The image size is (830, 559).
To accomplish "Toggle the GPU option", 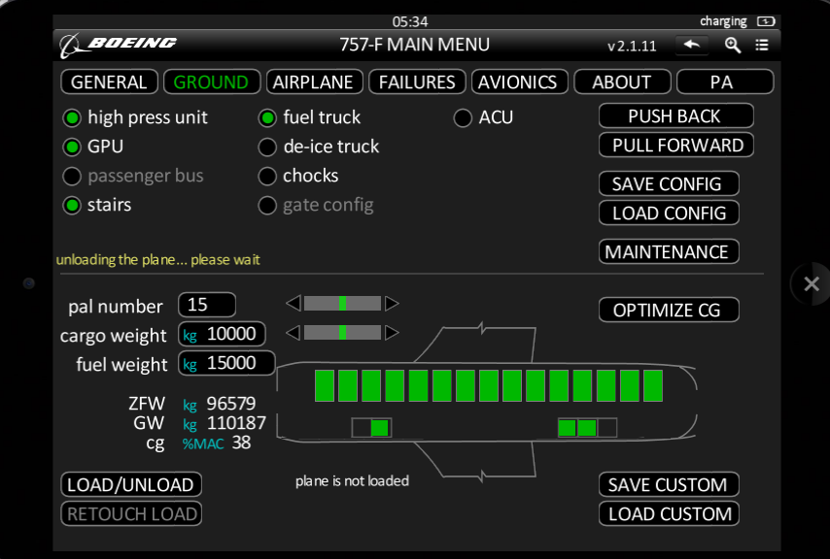I will coord(72,147).
